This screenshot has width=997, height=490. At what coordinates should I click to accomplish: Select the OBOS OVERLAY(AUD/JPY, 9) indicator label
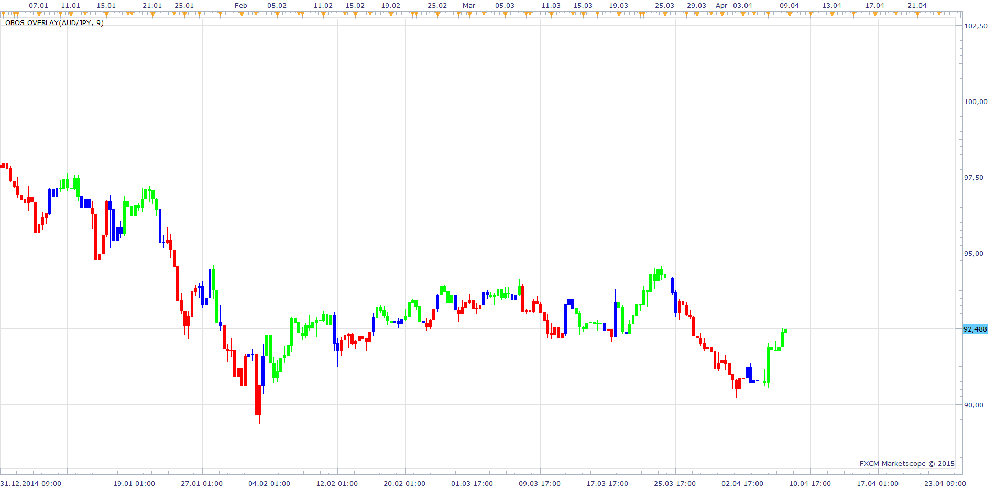[x=54, y=23]
